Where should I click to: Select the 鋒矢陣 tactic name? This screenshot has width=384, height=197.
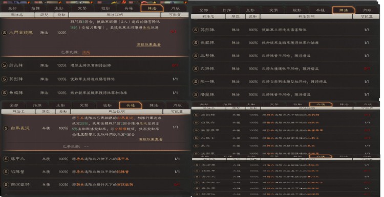(16, 65)
